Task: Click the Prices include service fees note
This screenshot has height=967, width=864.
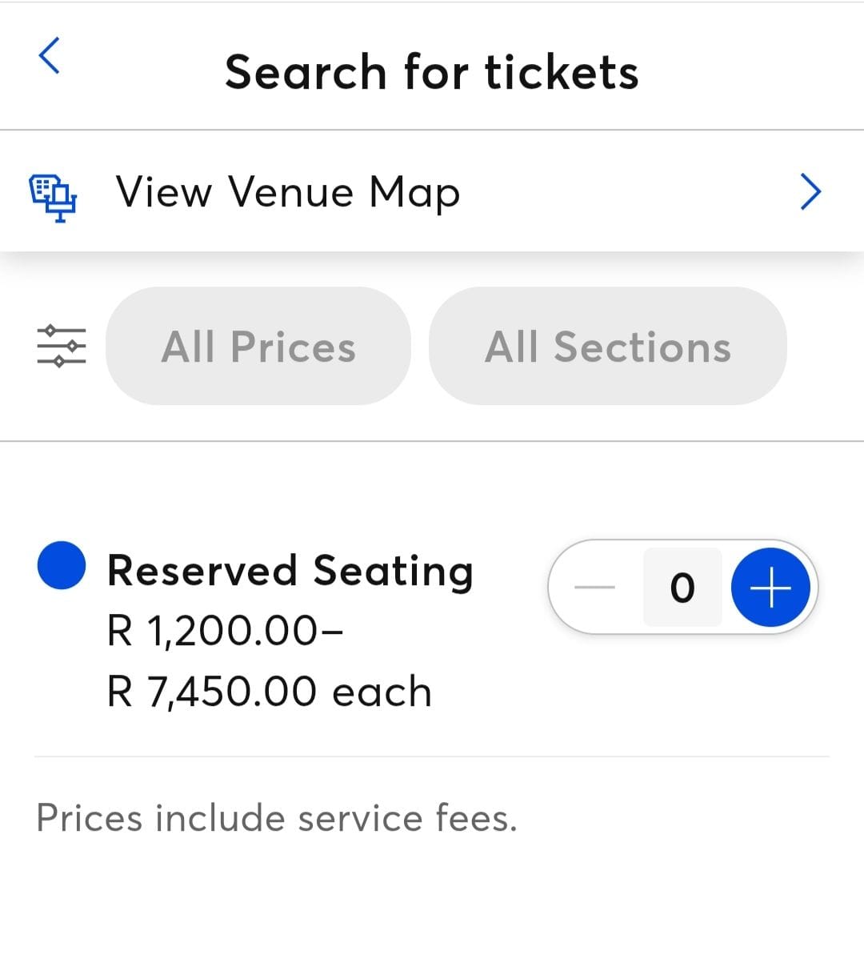Action: coord(277,818)
